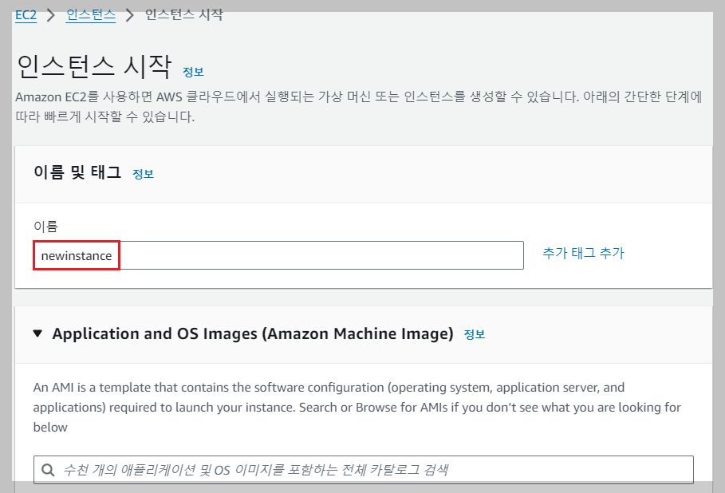Click the AMI template description paragraph
This screenshot has height=493, width=725.
pyautogui.click(x=357, y=407)
